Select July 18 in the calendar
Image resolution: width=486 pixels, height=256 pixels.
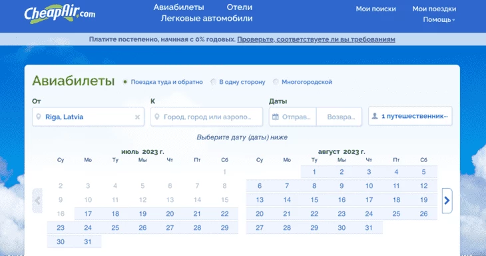(115, 214)
